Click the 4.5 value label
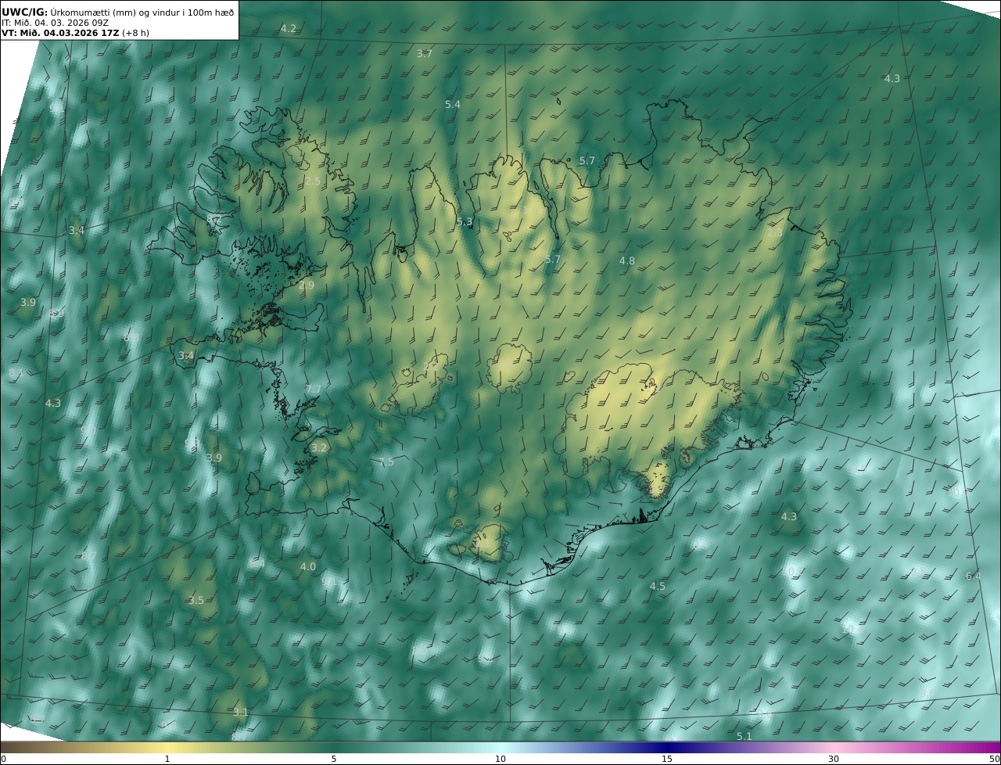 (658, 586)
